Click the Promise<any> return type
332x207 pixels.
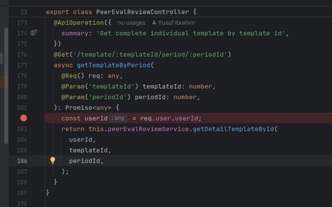(88, 108)
